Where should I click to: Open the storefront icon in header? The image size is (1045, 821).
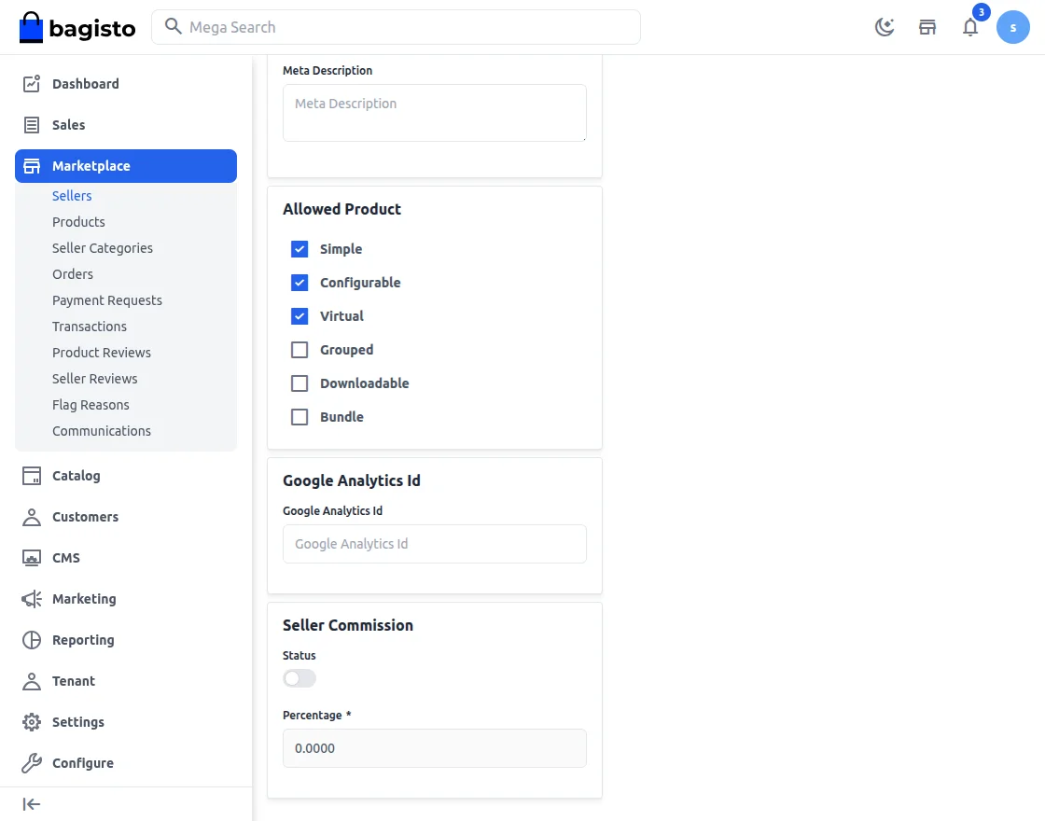[x=927, y=27]
